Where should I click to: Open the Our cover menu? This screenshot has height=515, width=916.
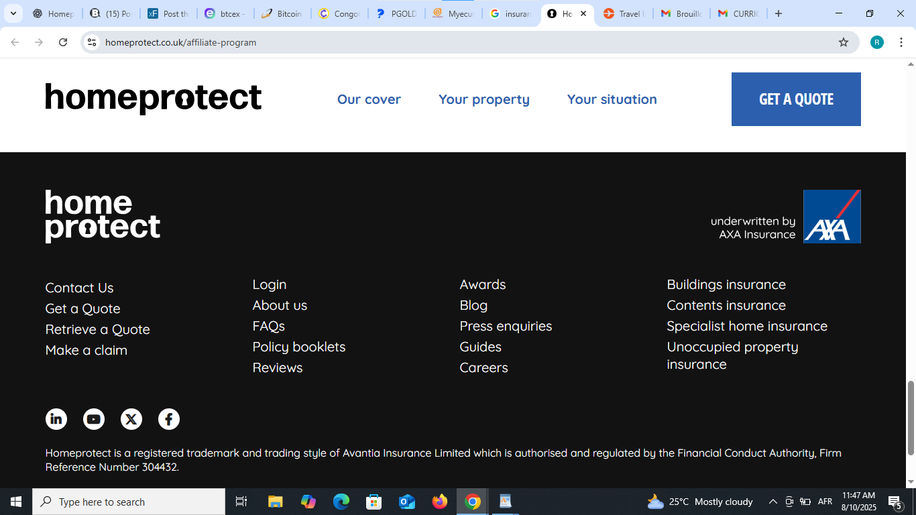(369, 99)
